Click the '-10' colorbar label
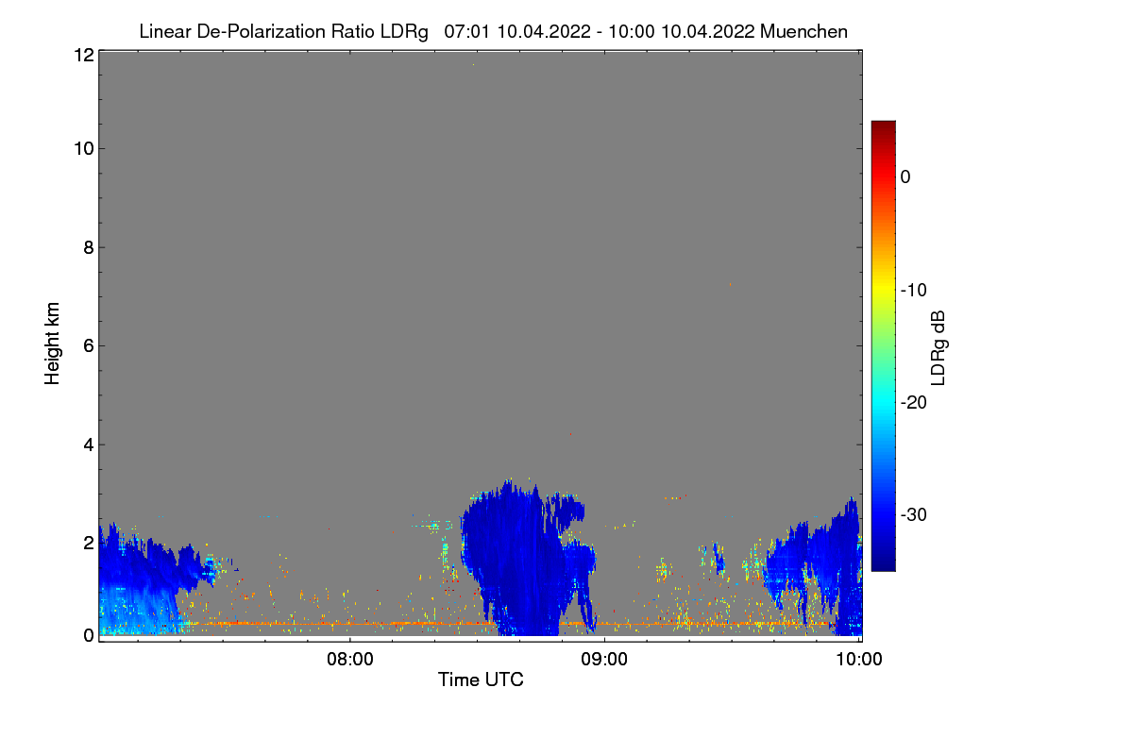Viewport: 1133px width, 755px height. pos(913,290)
